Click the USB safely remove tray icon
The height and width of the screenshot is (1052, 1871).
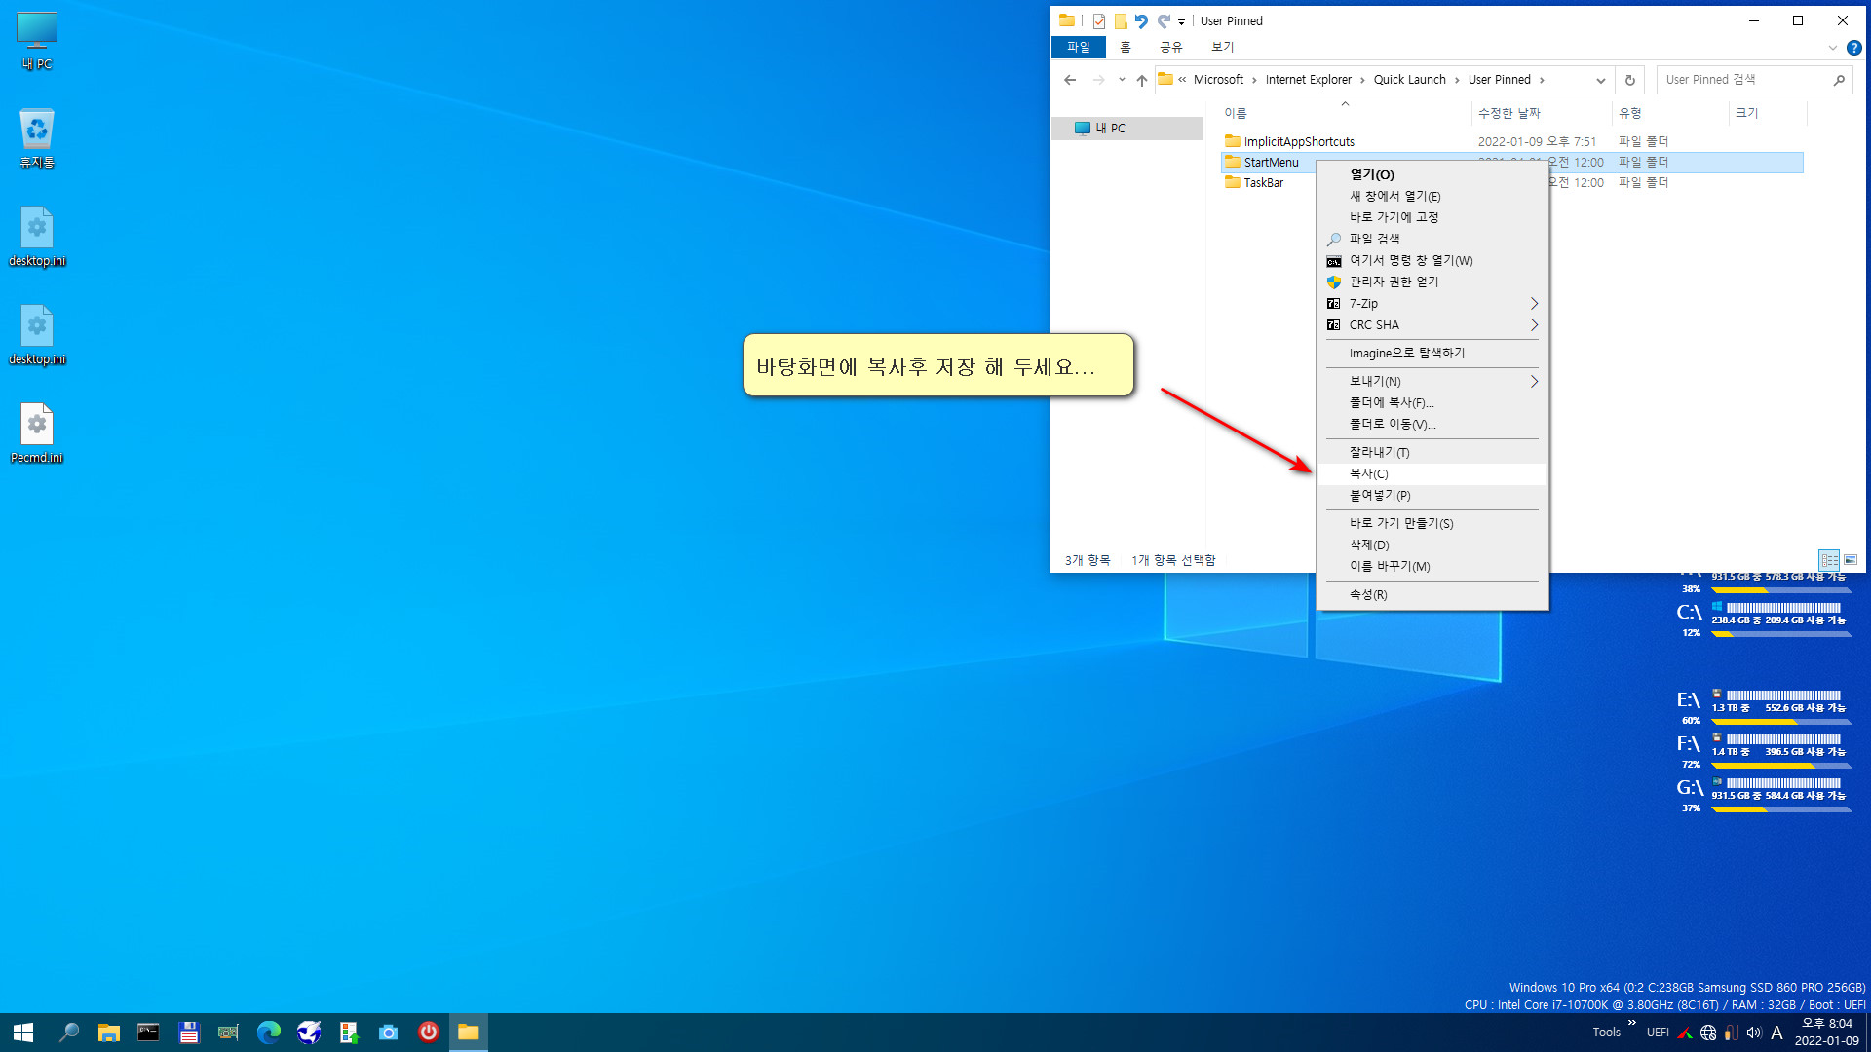coord(1731,1033)
